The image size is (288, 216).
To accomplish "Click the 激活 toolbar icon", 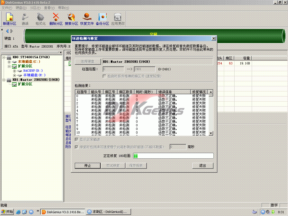I will click(x=25, y=19).
